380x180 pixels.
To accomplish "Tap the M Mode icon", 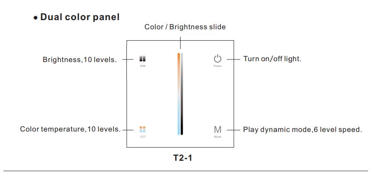I will tap(218, 130).
